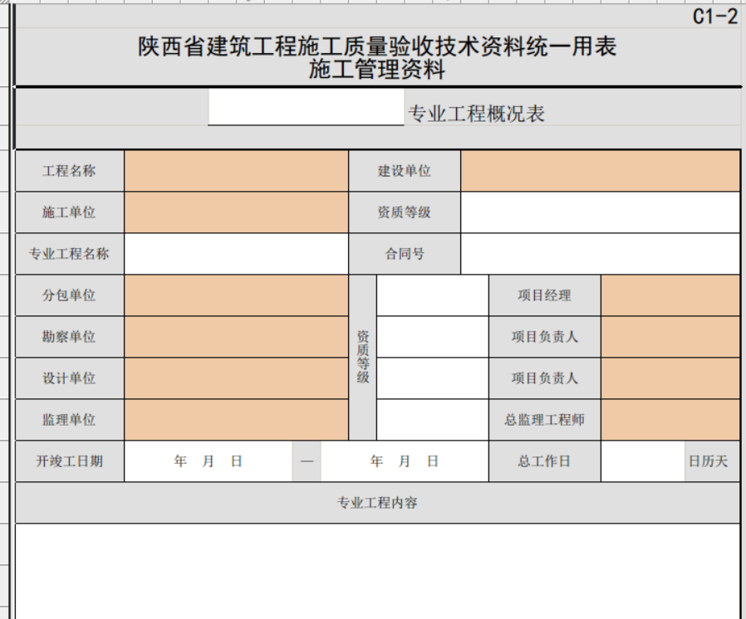Select the empty cell beside 专业工程名称
This screenshot has height=619, width=746.
(236, 254)
